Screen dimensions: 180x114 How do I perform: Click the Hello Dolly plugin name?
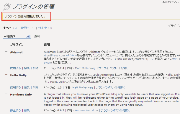(x=18, y=75)
